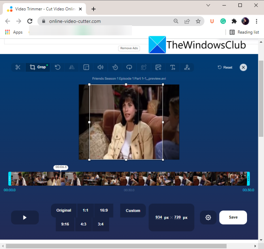The image size is (264, 249).
Task: Choose the 3:4 aspect ratio
Action: point(101,224)
